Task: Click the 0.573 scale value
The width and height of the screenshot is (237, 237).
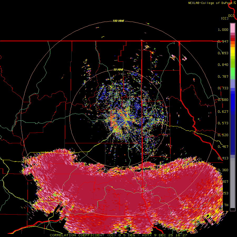Action: pos(223,123)
